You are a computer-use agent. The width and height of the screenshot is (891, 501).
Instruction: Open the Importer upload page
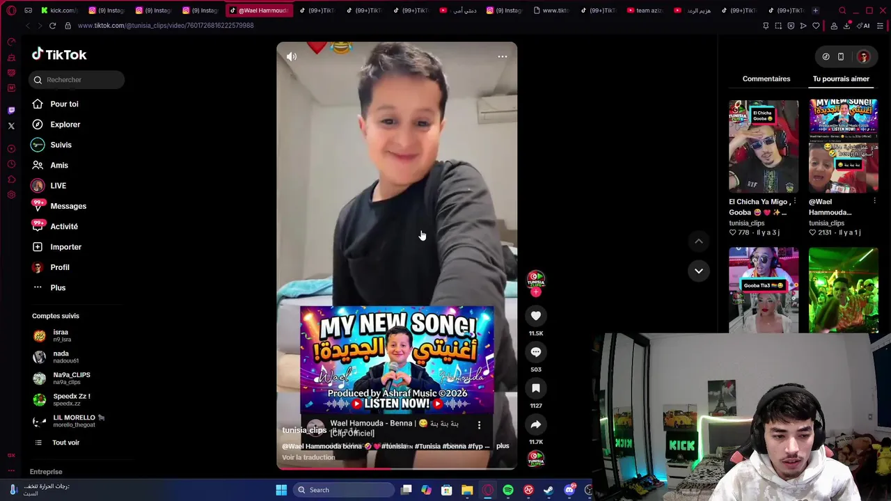pos(65,247)
